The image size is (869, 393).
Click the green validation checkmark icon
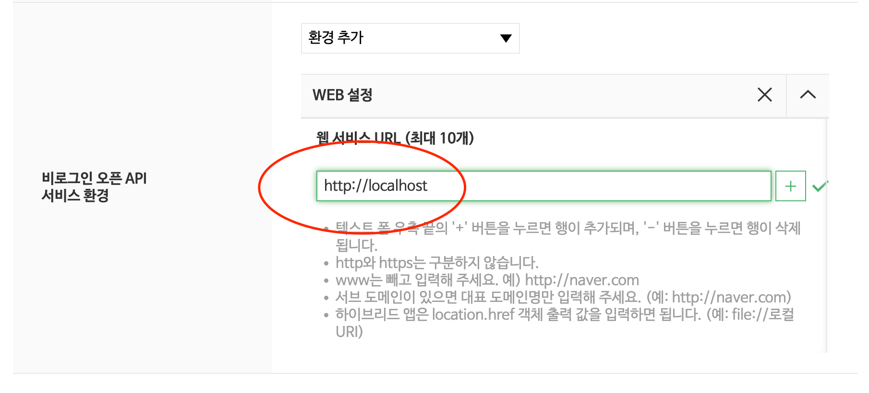pyautogui.click(x=820, y=186)
